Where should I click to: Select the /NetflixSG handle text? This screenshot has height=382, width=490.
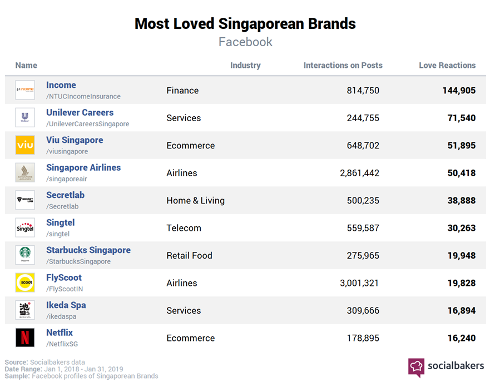point(62,344)
